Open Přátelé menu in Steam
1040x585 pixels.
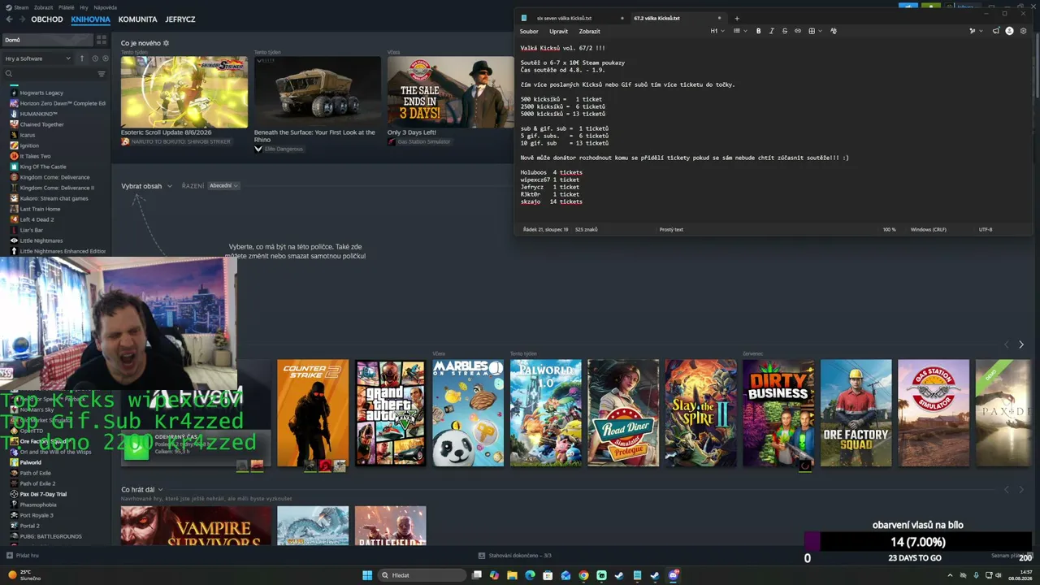click(67, 7)
